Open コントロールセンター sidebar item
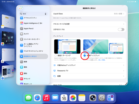Screen dimensions: 139x104 [x=33, y=39]
